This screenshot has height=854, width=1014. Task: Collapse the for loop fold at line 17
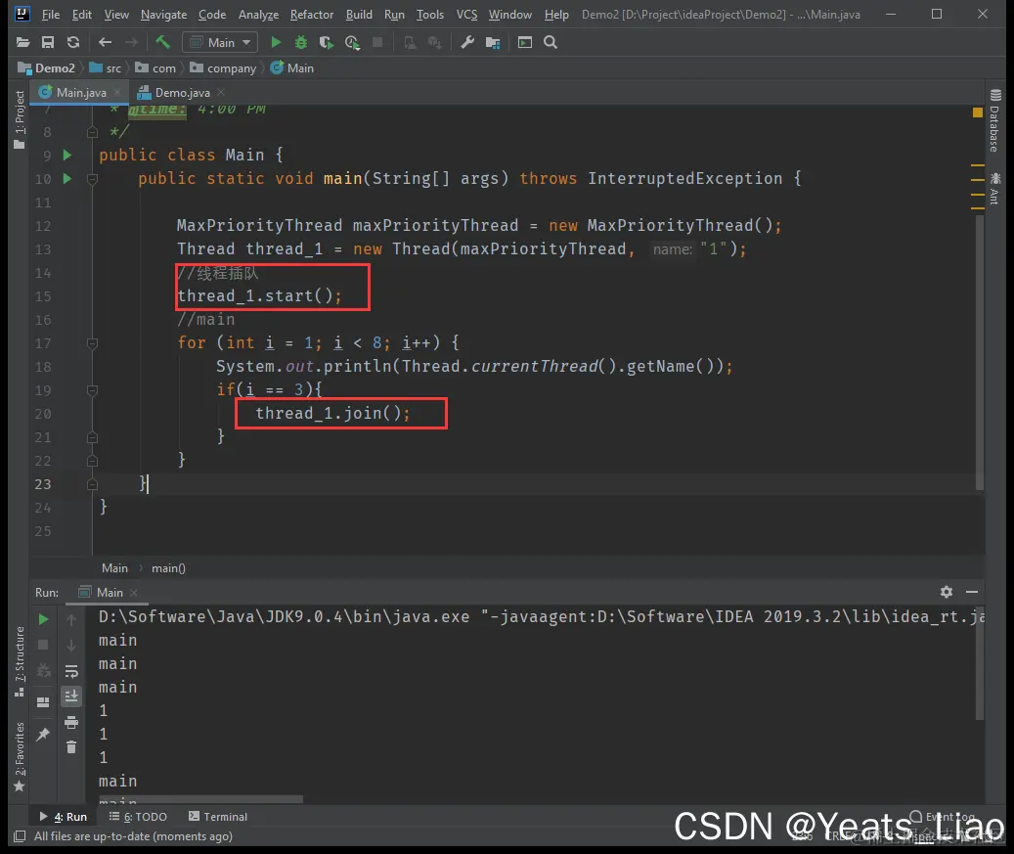93,343
